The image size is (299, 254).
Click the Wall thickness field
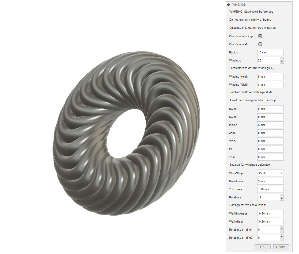[x=270, y=213]
